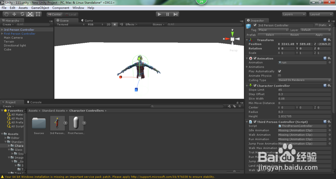This screenshot has height=179, width=336.
Task: Open the File menu
Action: pos(4,8)
